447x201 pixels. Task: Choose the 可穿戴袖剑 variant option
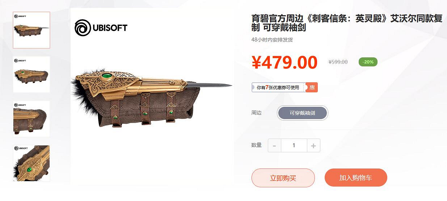point(303,113)
